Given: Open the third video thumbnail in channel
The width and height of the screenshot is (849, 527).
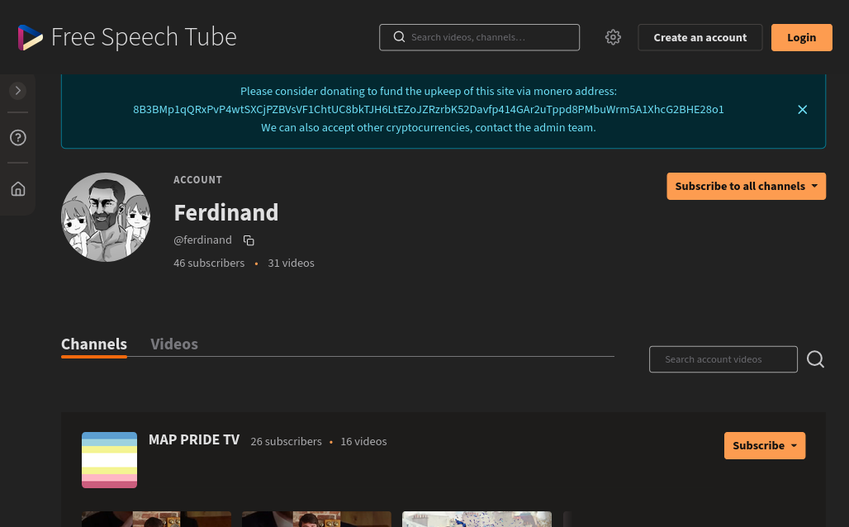Looking at the screenshot, I should tap(477, 519).
